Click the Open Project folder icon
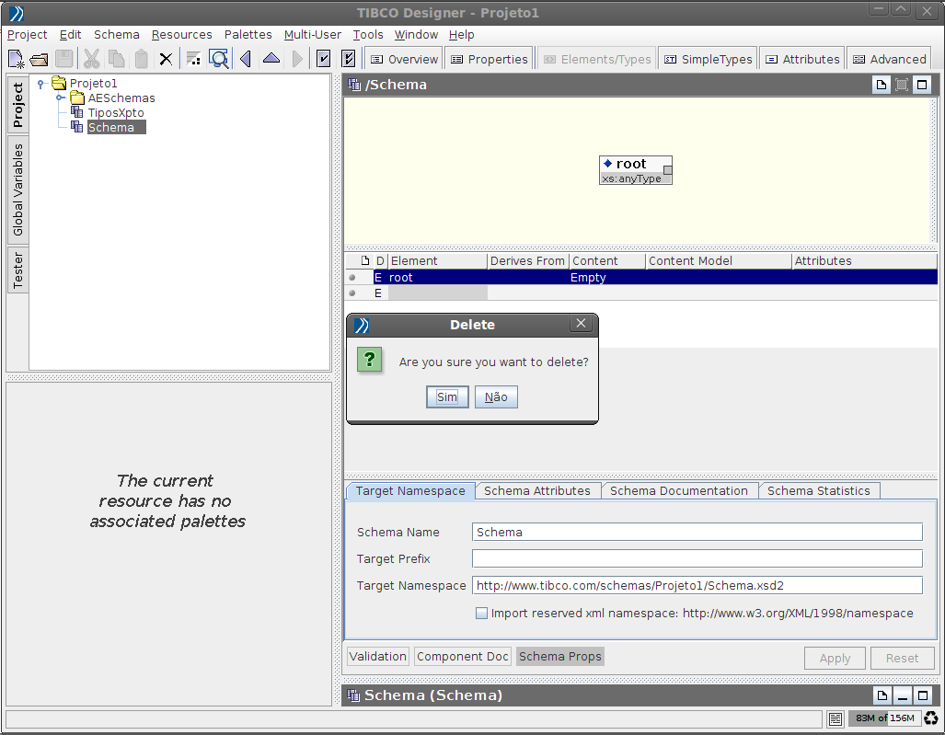 coord(39,60)
